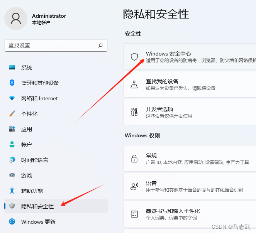256x233 pixels.
Task: Open 墨迹书写和键入个性化 entry
Action: (x=190, y=214)
